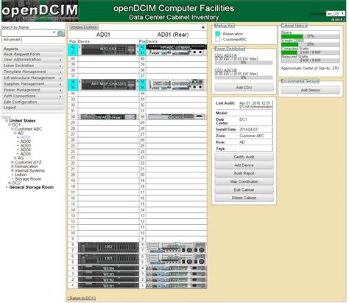349x303 pixels.
Task: Click the Delete Cabinet button
Action: (x=244, y=198)
